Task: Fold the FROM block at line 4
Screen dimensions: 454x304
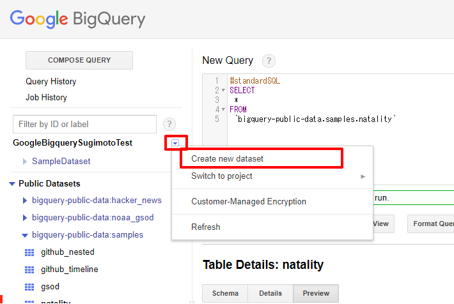Action: 223,109
